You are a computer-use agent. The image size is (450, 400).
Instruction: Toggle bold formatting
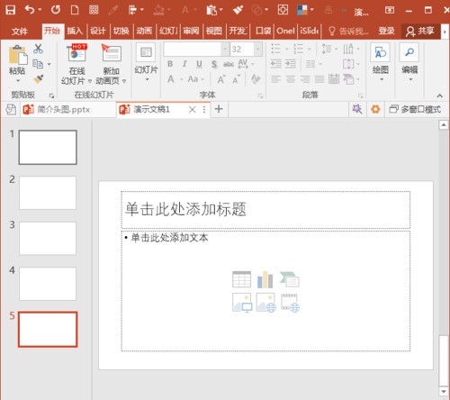pyautogui.click(x=170, y=64)
